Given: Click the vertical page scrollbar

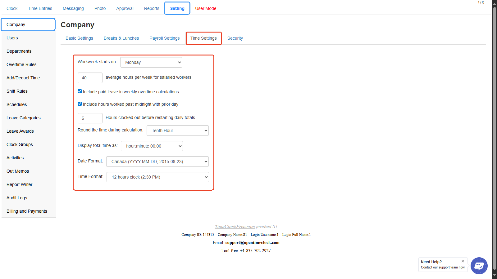Looking at the screenshot, I should point(495,139).
